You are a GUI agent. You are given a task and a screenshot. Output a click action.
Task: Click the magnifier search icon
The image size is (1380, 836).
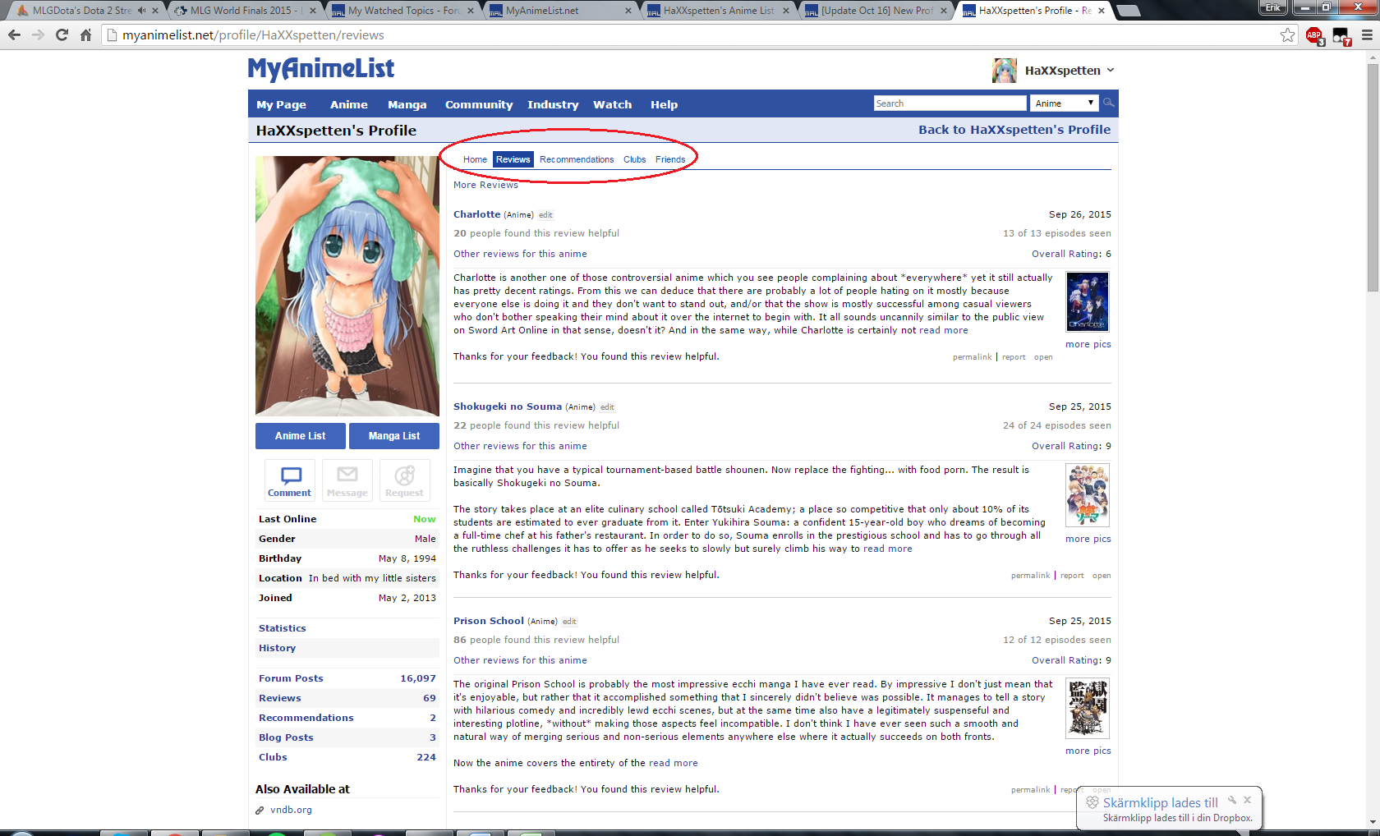(x=1108, y=103)
